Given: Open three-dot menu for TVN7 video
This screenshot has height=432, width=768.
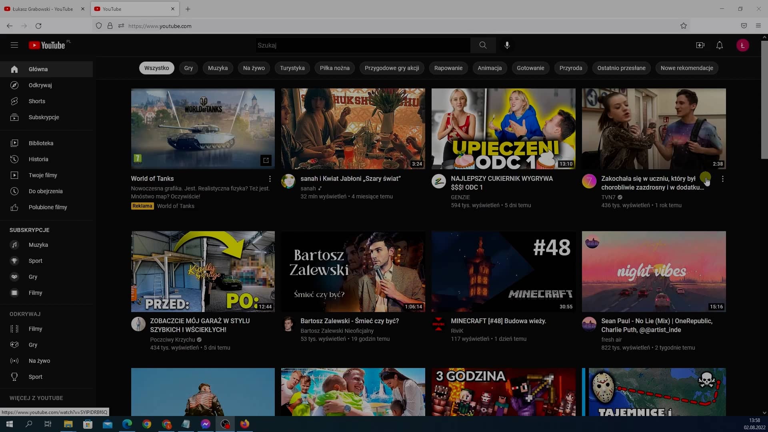Looking at the screenshot, I should click(x=722, y=179).
